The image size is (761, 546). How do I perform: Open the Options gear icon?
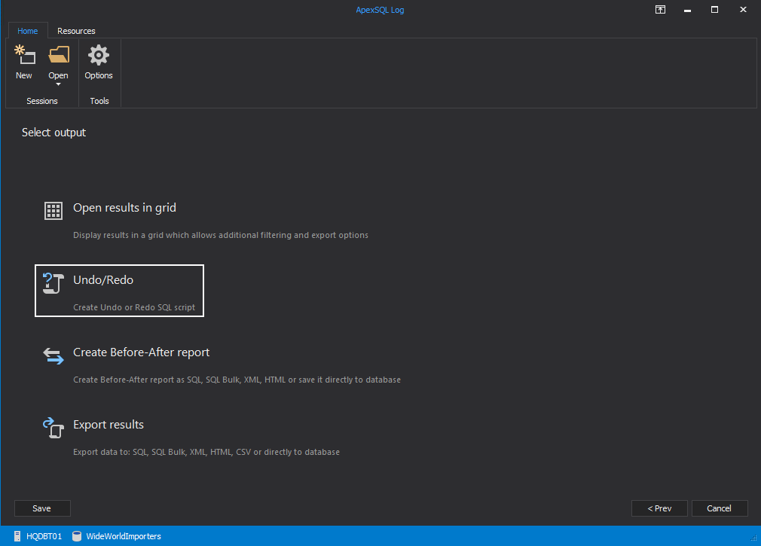coord(99,54)
